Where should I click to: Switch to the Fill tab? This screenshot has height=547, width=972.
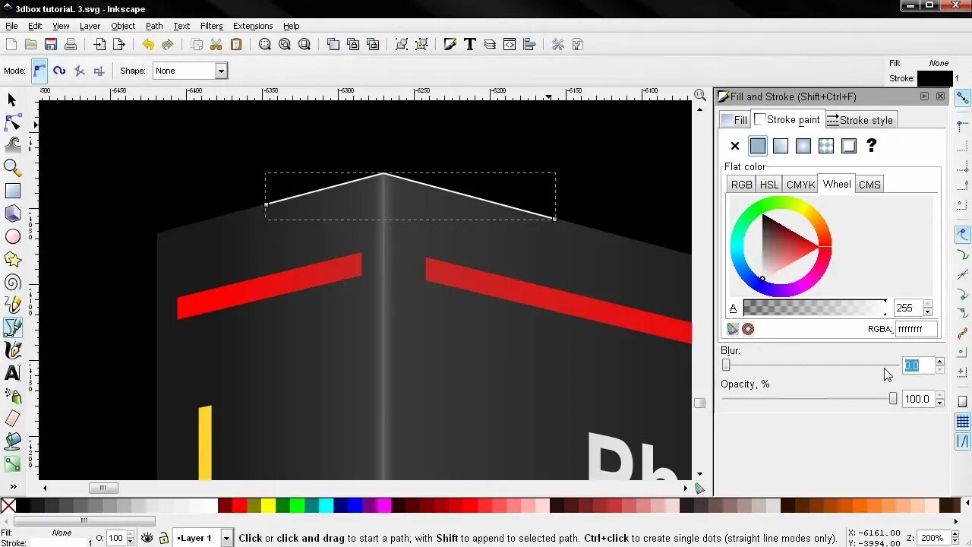pos(734,120)
